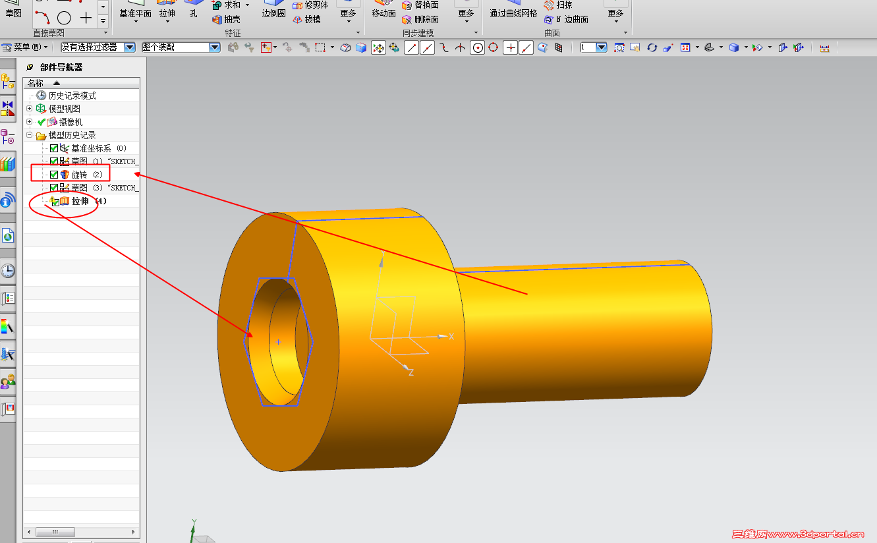877x543 pixels.
Task: Toggle the 拉伸 (4) feature checkbox
Action: [55, 202]
